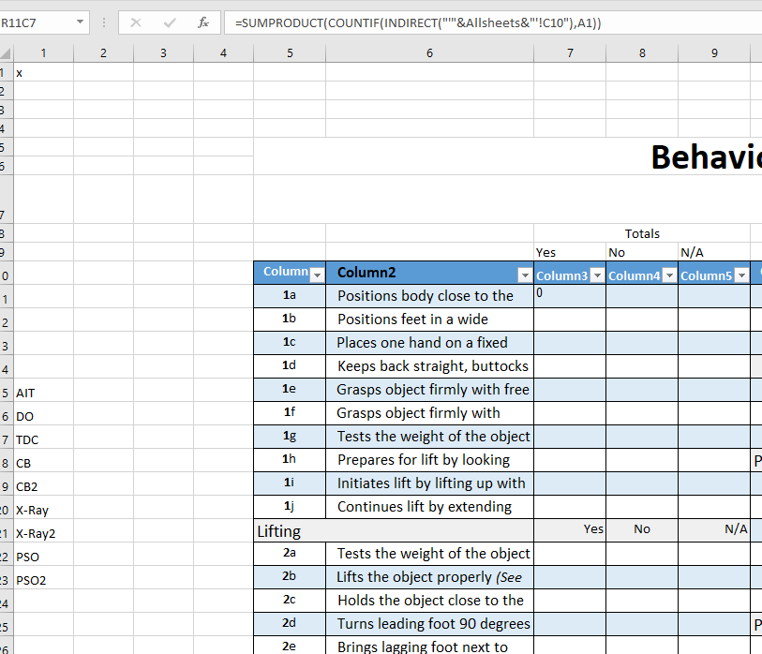
Task: Select 'Brings lagging foot next to' cell
Action: tap(429, 646)
